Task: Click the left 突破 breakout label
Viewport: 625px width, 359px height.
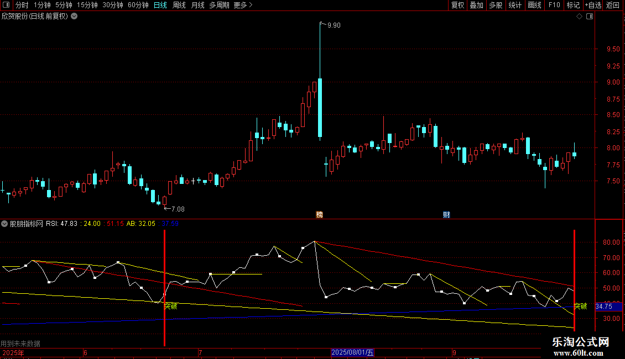Action: point(170,306)
